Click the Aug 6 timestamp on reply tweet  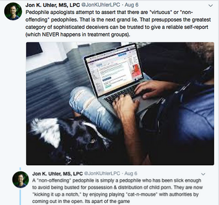coord(131,174)
